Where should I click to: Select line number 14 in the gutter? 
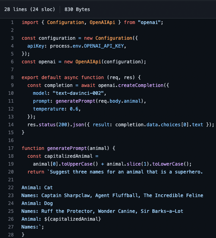point(11,125)
